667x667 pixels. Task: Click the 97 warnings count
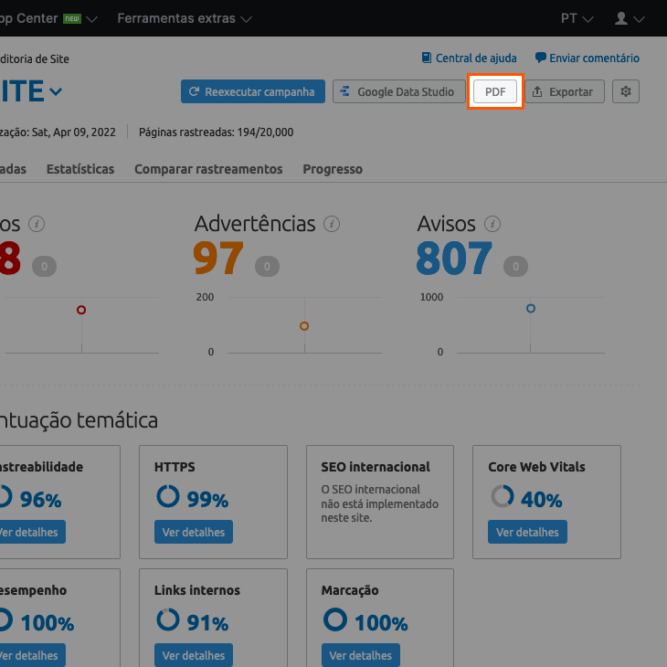pyautogui.click(x=218, y=259)
